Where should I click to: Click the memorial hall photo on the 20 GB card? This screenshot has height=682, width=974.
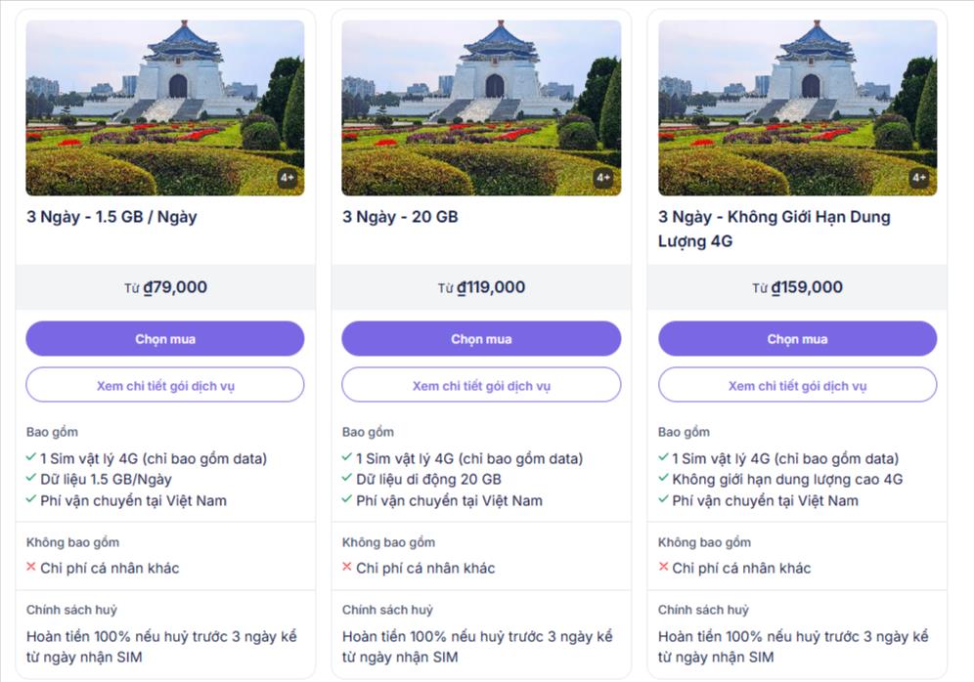tap(480, 107)
